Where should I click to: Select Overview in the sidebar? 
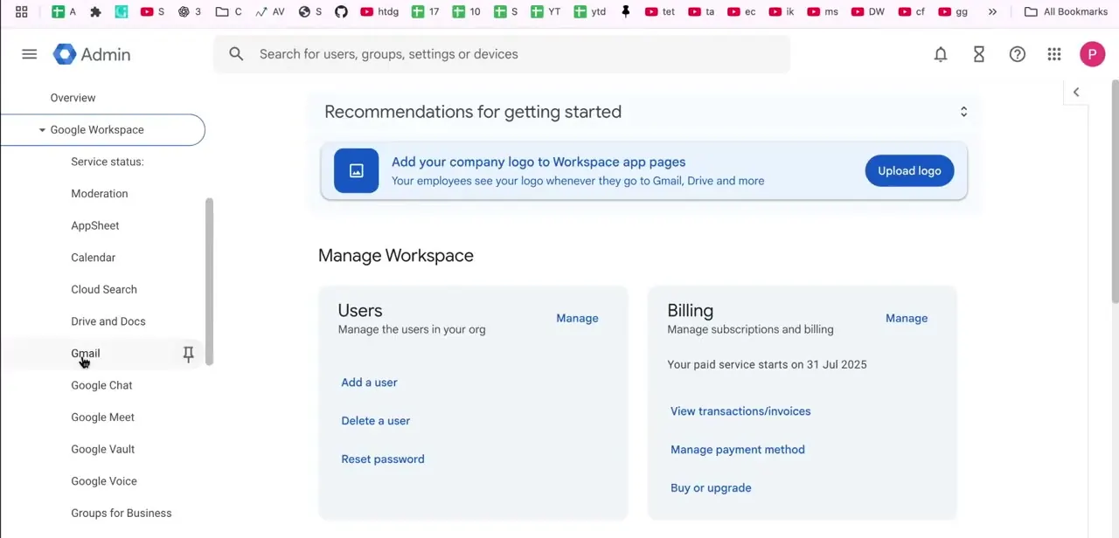coord(73,98)
